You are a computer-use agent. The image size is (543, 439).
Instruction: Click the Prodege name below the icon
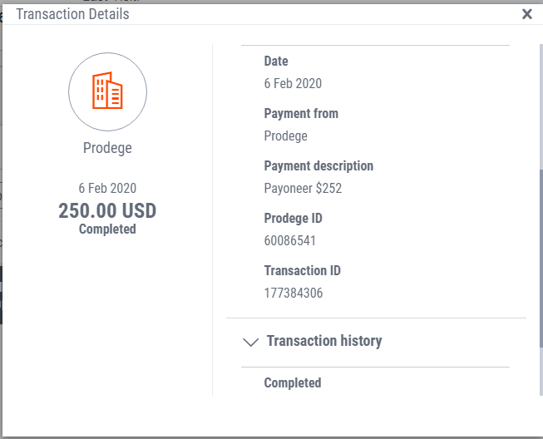(x=107, y=148)
